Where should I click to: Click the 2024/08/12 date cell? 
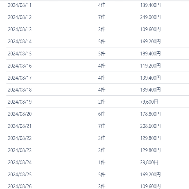pos(20,17)
